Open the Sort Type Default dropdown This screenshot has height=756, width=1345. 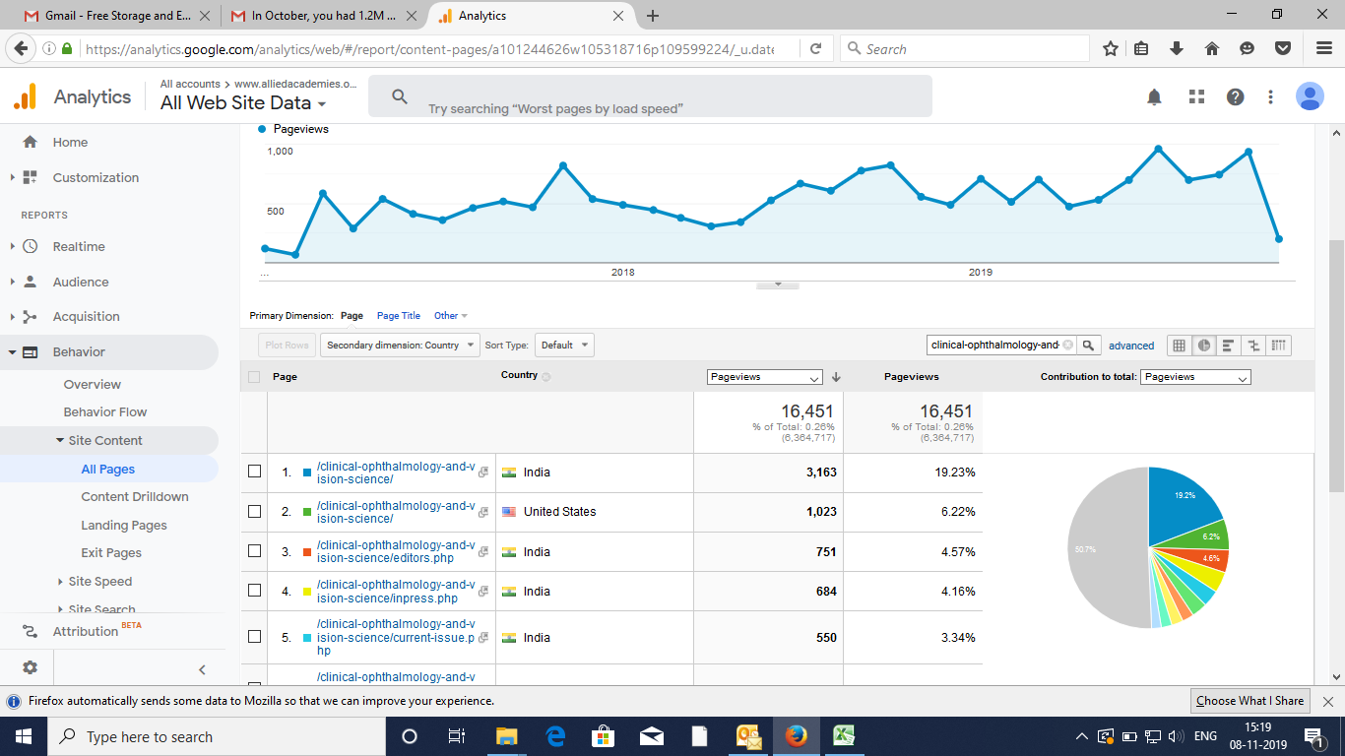point(564,346)
